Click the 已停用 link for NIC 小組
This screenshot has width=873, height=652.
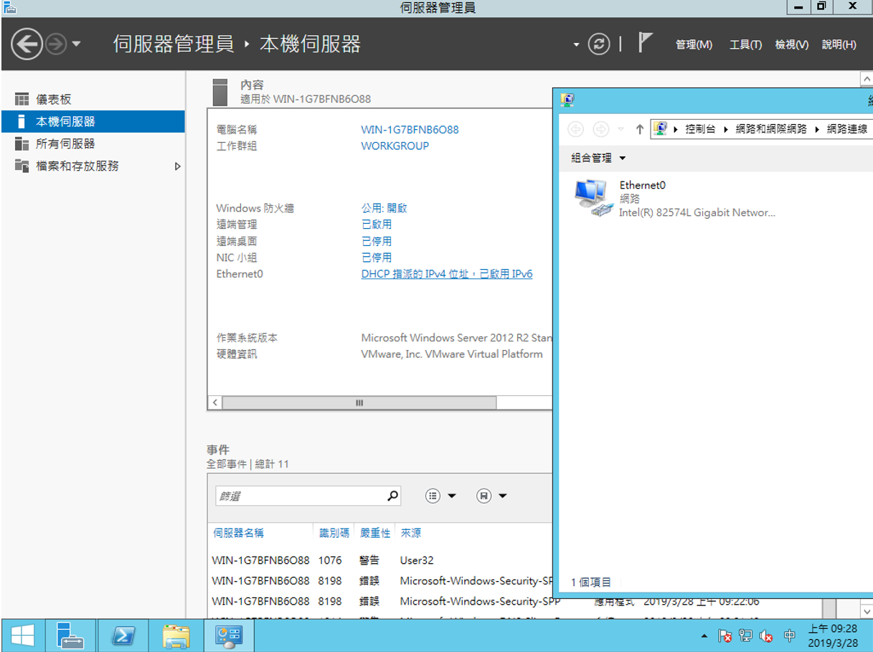click(x=377, y=258)
